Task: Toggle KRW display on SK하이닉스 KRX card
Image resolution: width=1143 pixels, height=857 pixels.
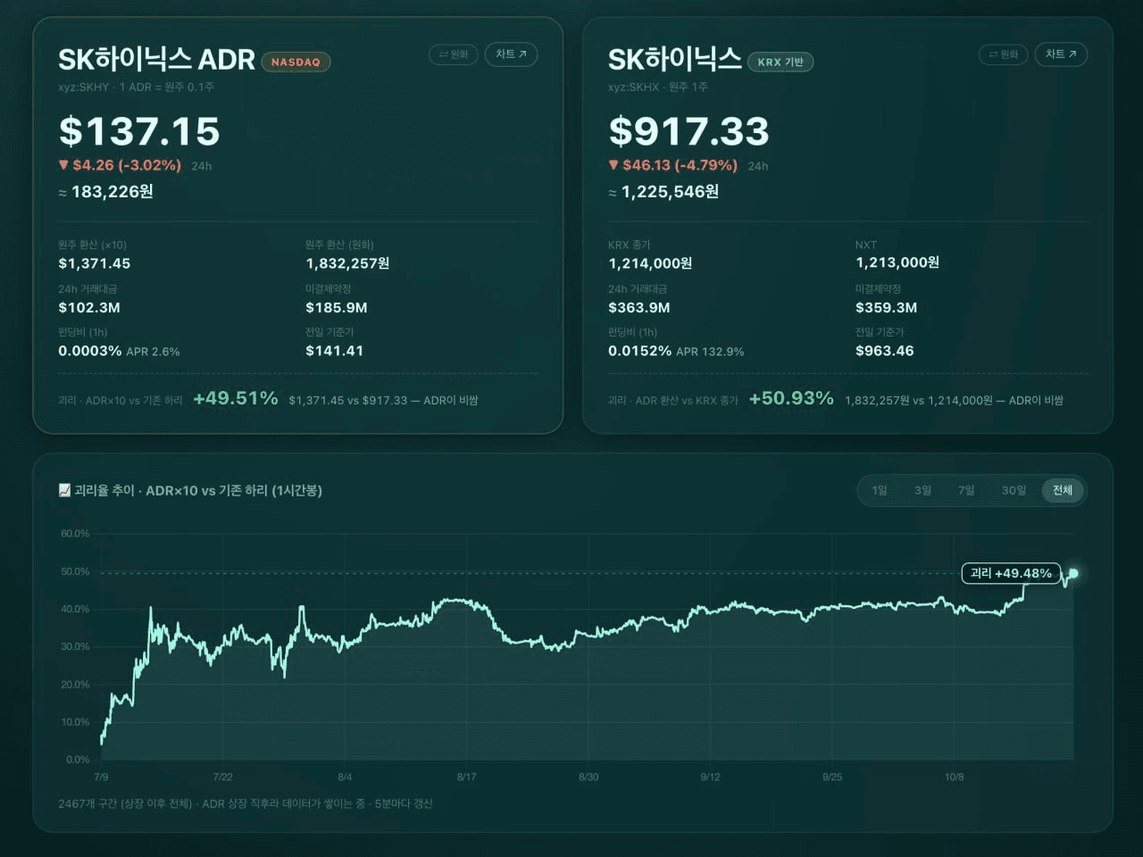Action: [1004, 54]
